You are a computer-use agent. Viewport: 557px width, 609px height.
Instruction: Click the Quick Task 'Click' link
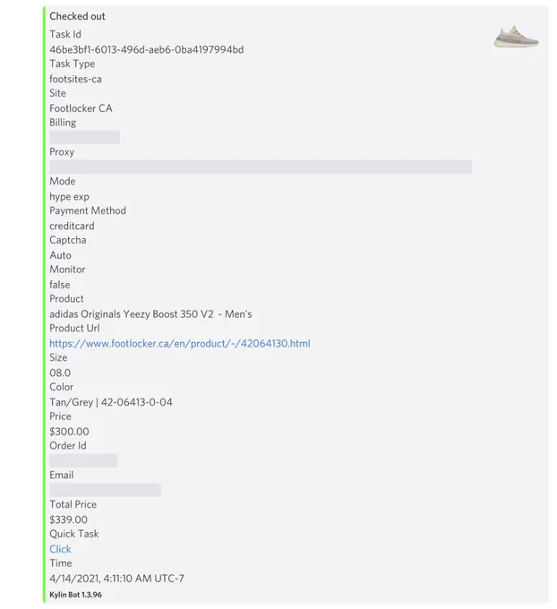(x=60, y=549)
